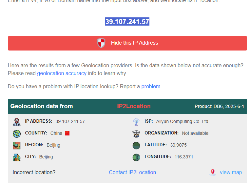
Task: Click the CITY: label
Action: [x=30, y=156]
